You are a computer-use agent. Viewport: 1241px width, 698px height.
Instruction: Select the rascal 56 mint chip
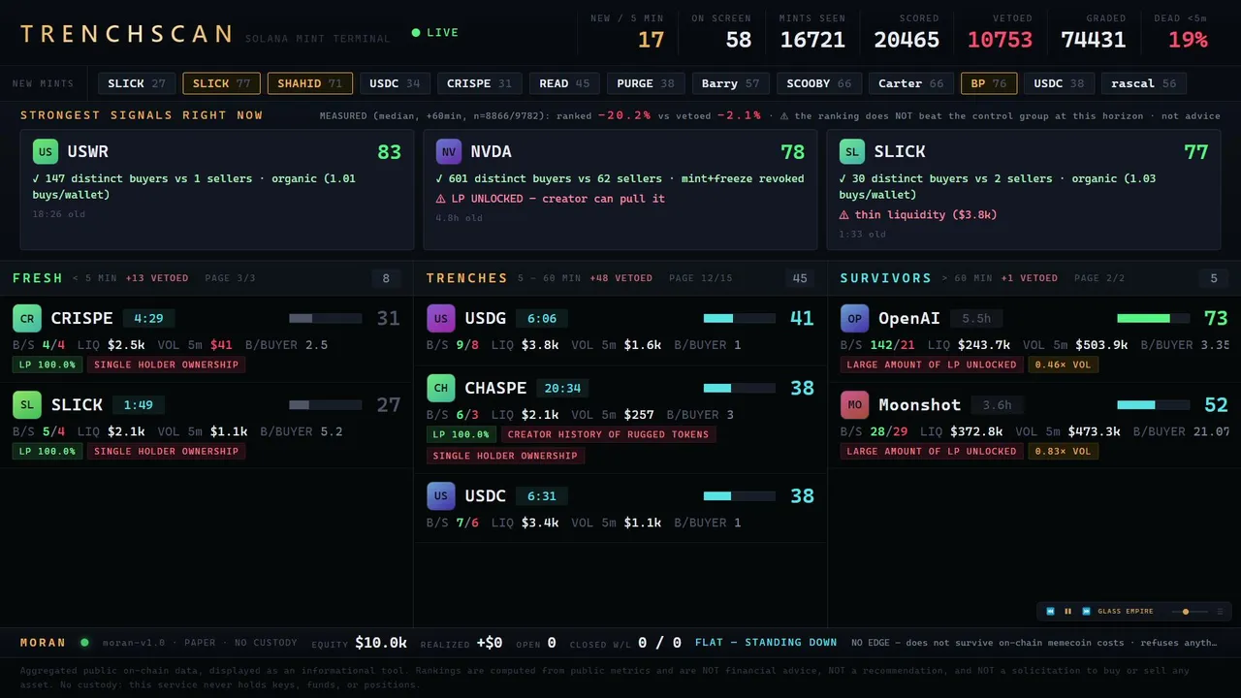(x=1144, y=83)
